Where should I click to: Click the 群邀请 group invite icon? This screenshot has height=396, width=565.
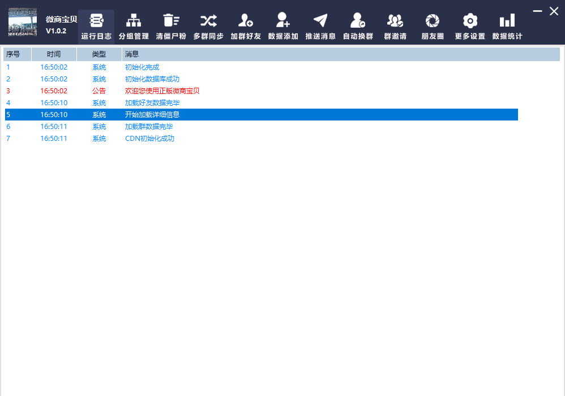[395, 21]
